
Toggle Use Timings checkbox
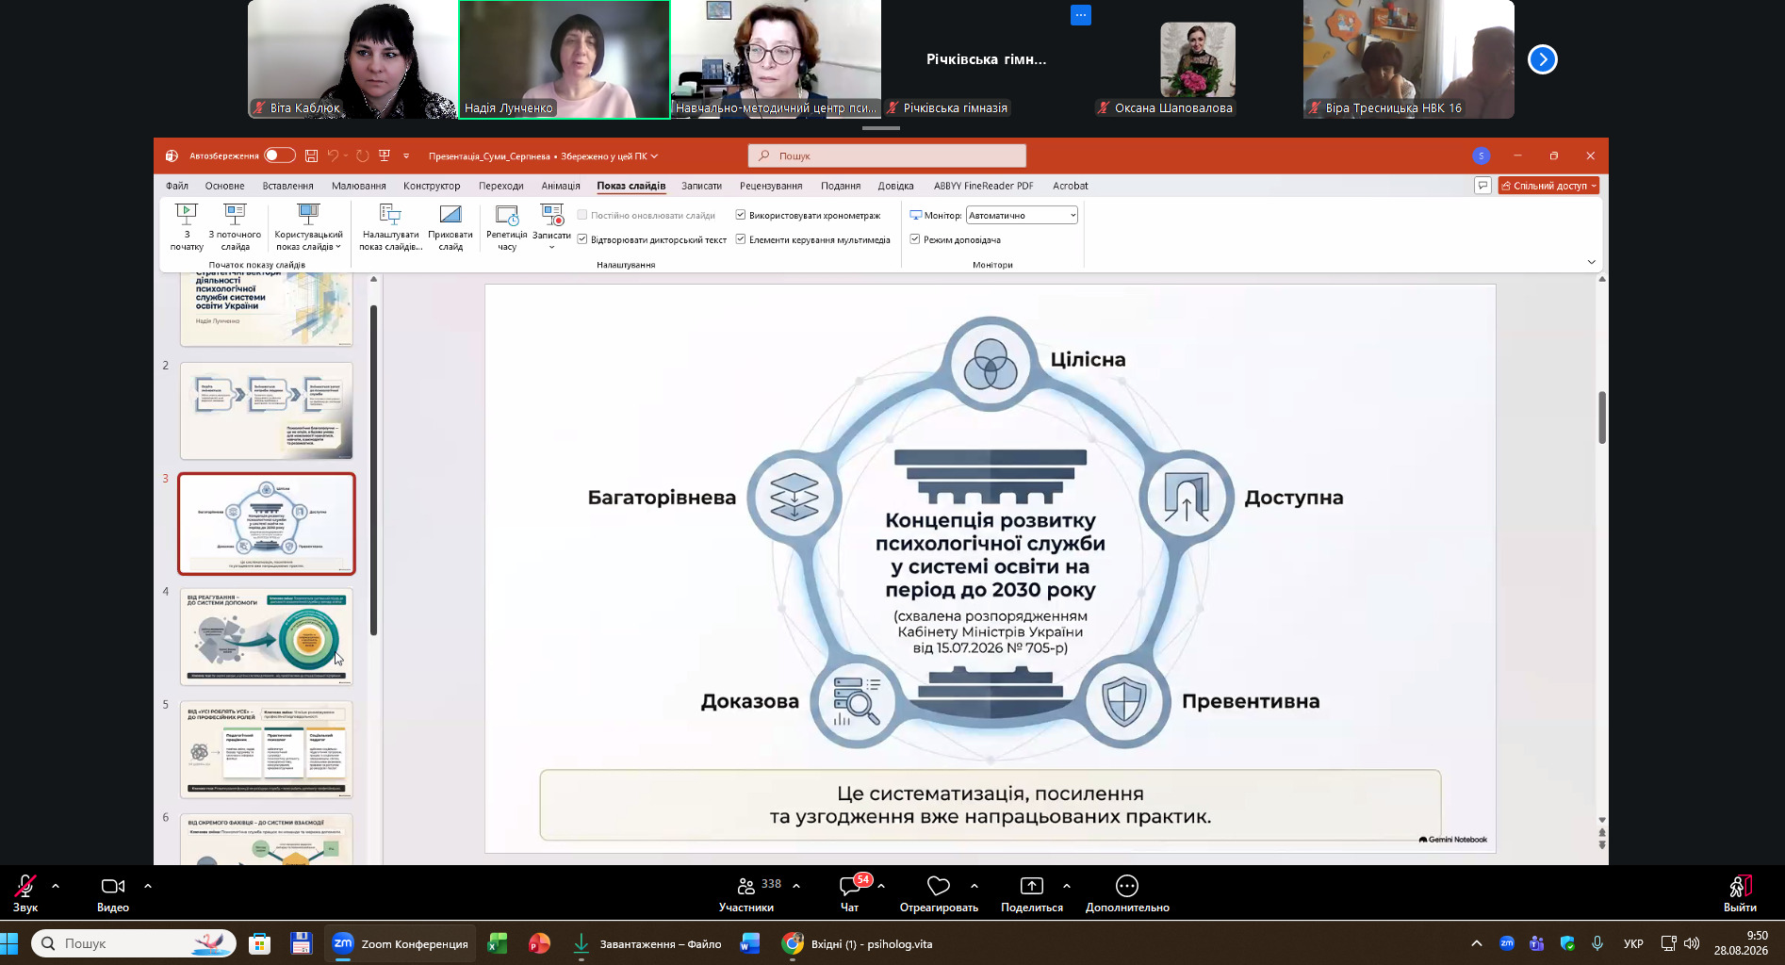pos(741,215)
